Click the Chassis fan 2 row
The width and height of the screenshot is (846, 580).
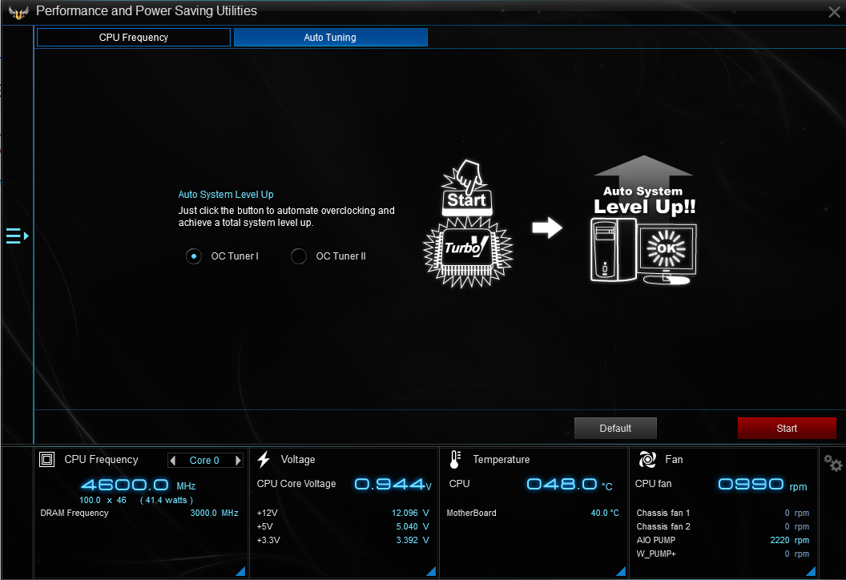click(x=723, y=526)
